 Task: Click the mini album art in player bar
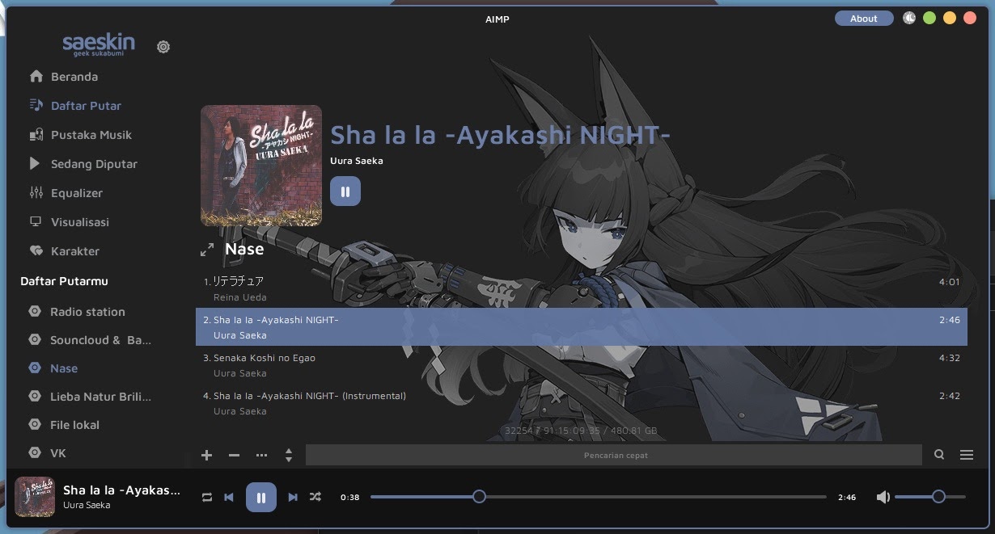tap(35, 497)
